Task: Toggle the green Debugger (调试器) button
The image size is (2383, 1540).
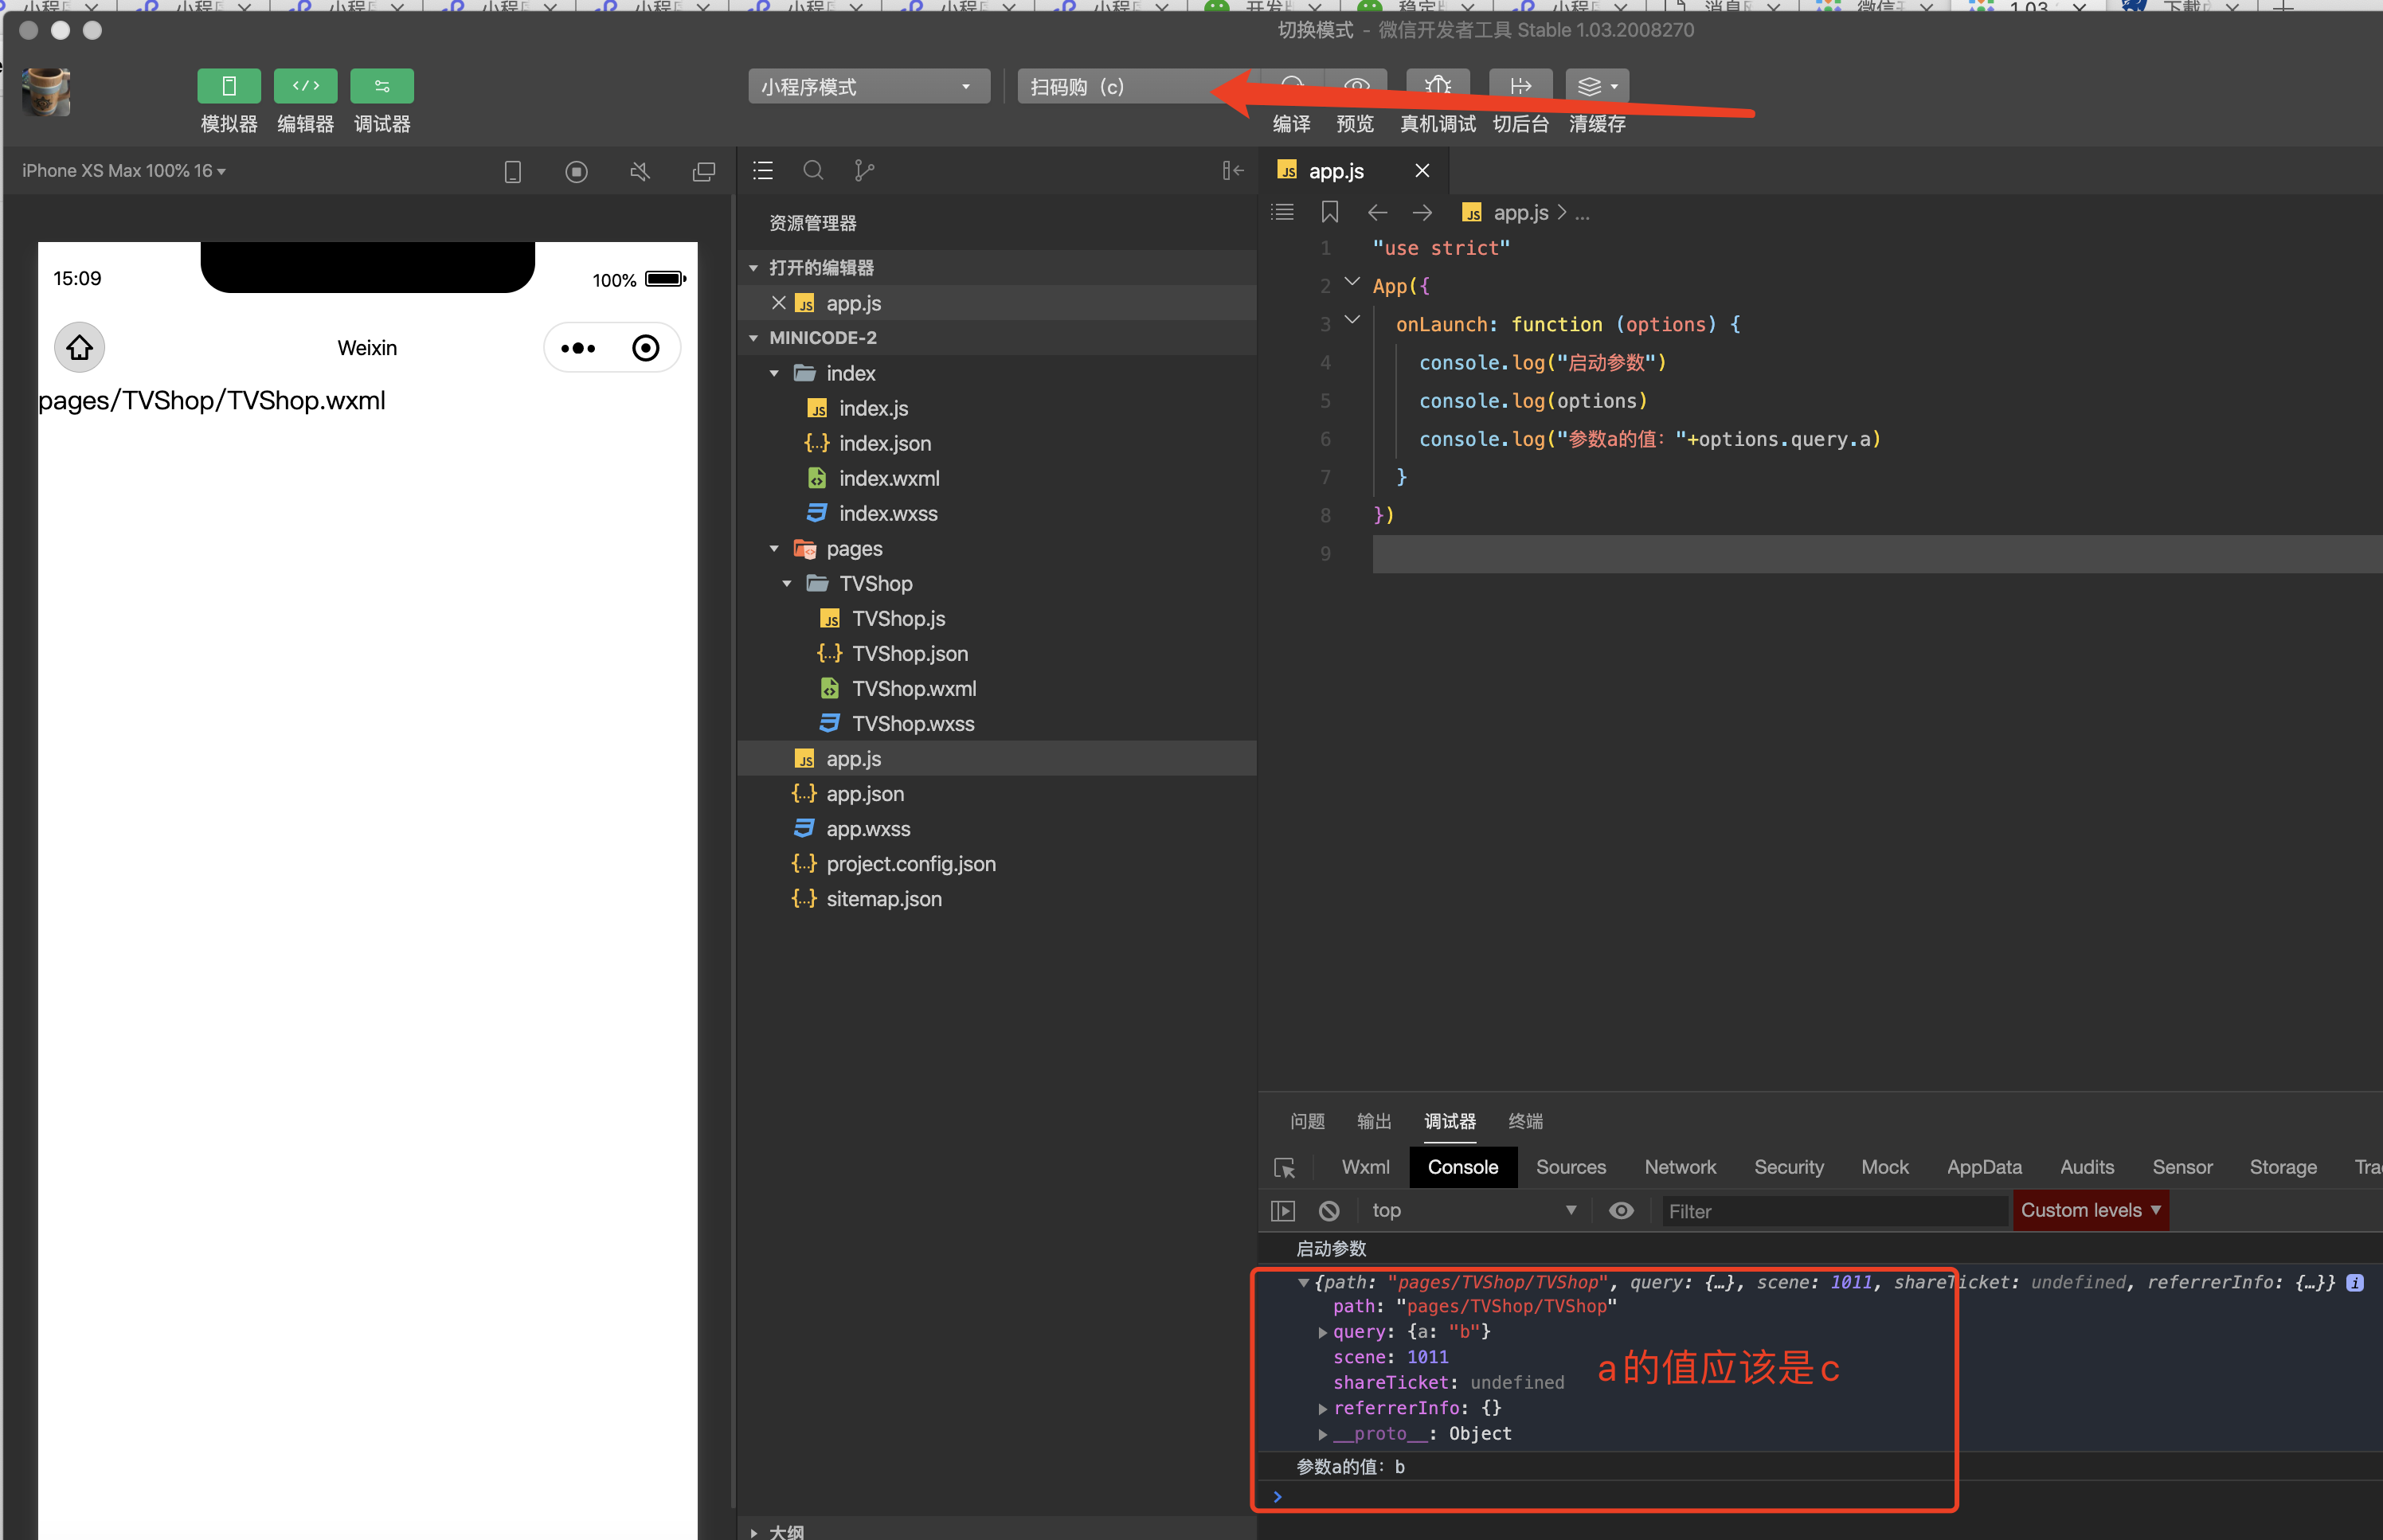Action: 381,86
